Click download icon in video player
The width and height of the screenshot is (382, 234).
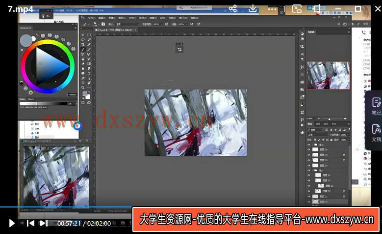(x=253, y=8)
